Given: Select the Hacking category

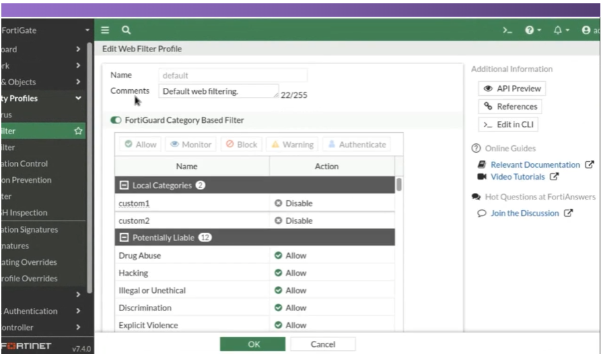Looking at the screenshot, I should coord(133,273).
